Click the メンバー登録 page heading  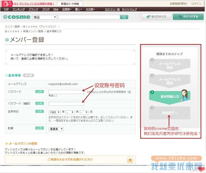pyautogui.click(x=27, y=40)
